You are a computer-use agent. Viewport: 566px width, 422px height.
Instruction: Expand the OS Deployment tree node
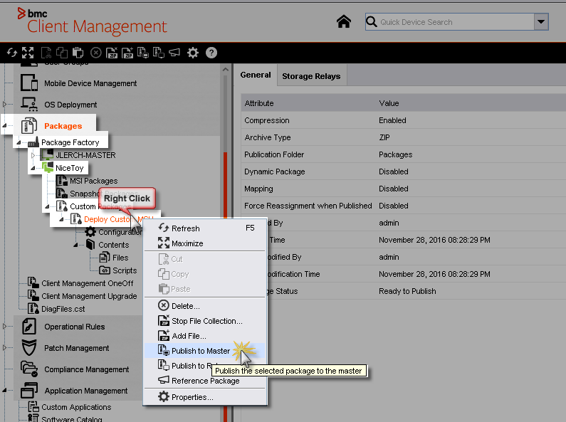point(5,104)
